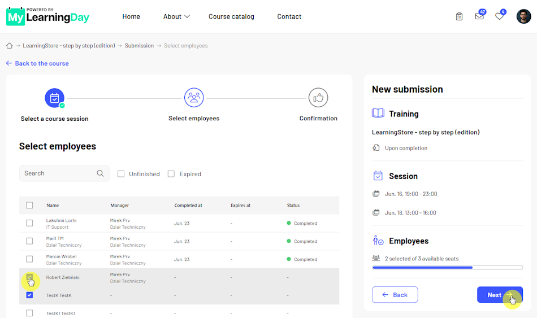Open the messages envelope icon
The width and height of the screenshot is (537, 318).
479,16
